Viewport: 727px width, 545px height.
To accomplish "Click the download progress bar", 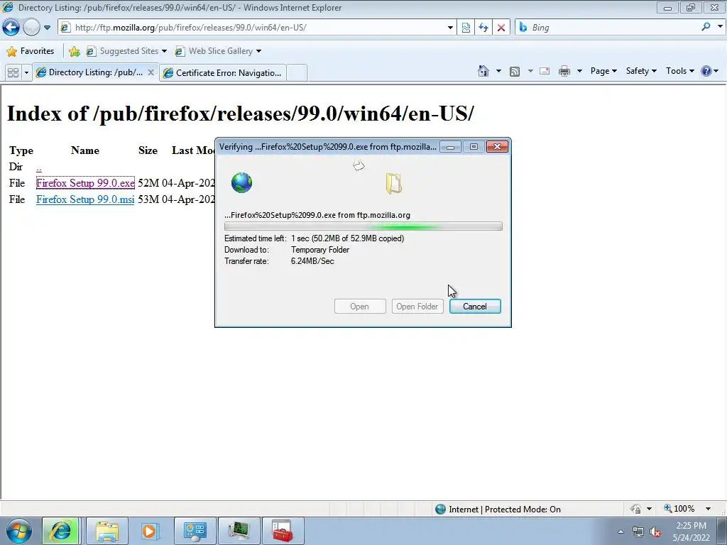I will 363,226.
